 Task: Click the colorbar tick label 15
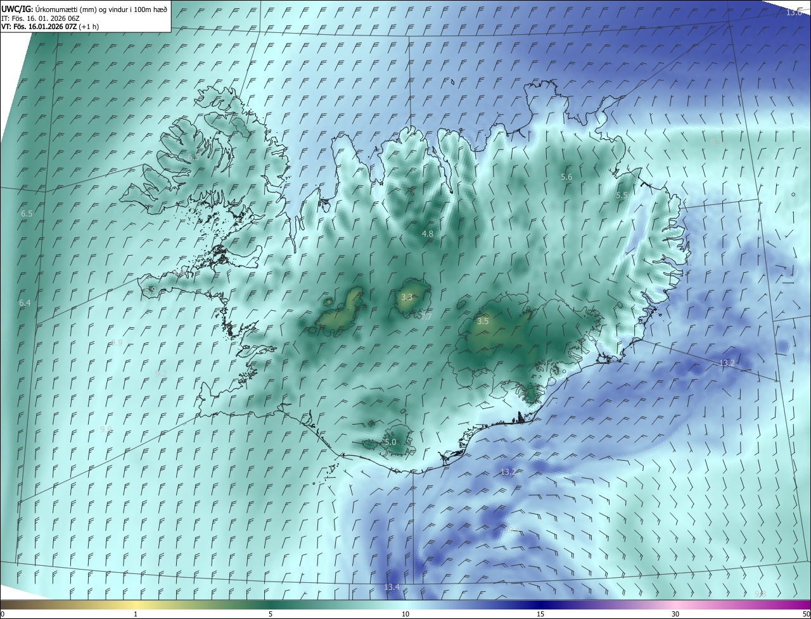pos(540,614)
